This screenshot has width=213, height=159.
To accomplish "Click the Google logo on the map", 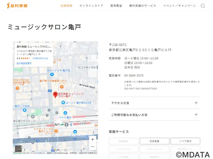I will (55, 150).
